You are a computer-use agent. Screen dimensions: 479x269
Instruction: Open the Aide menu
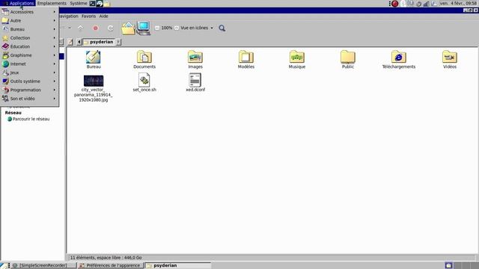pyautogui.click(x=103, y=16)
